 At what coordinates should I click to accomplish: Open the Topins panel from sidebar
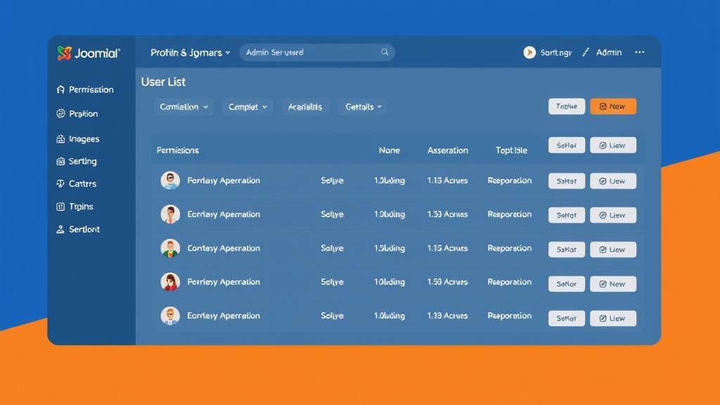point(77,206)
